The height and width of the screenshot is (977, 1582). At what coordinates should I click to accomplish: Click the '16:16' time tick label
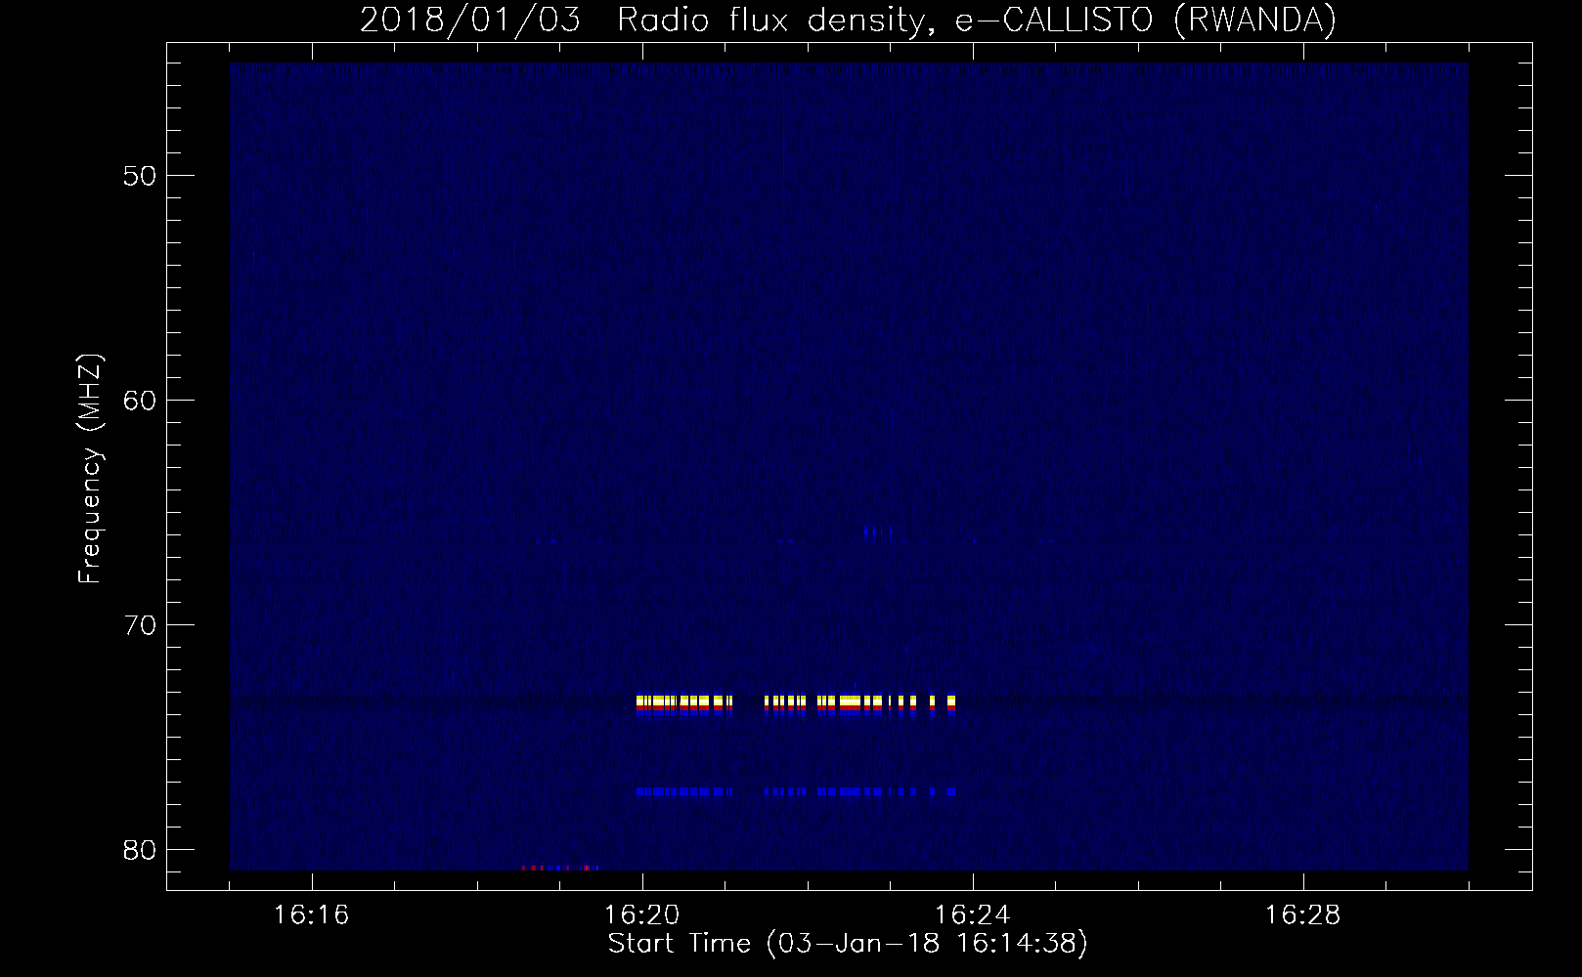(x=312, y=915)
